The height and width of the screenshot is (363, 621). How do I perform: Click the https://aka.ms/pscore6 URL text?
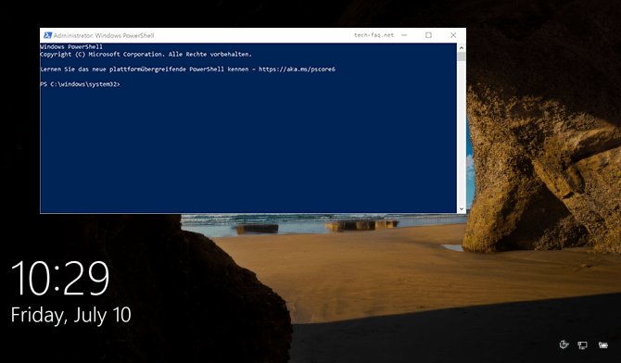tap(297, 69)
